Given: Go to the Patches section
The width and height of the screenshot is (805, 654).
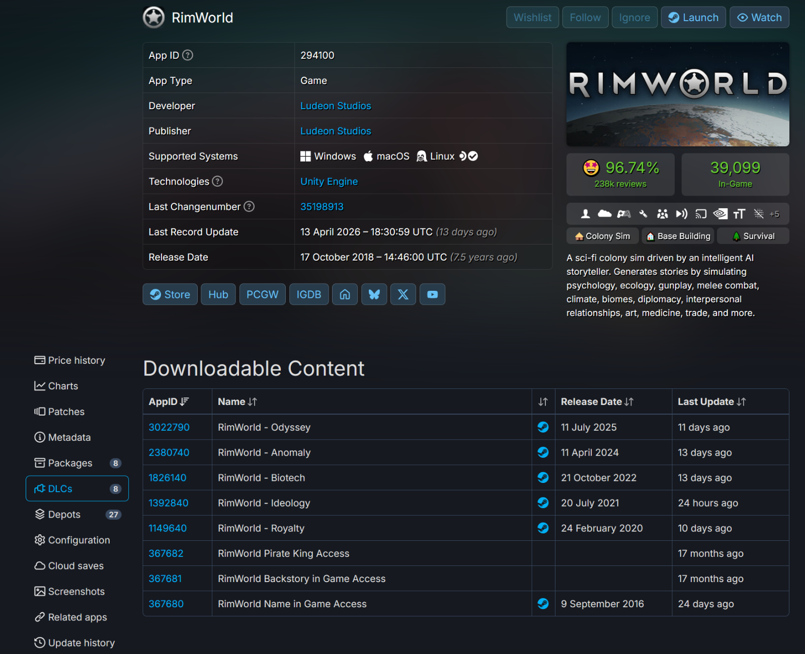Looking at the screenshot, I should (77, 412).
